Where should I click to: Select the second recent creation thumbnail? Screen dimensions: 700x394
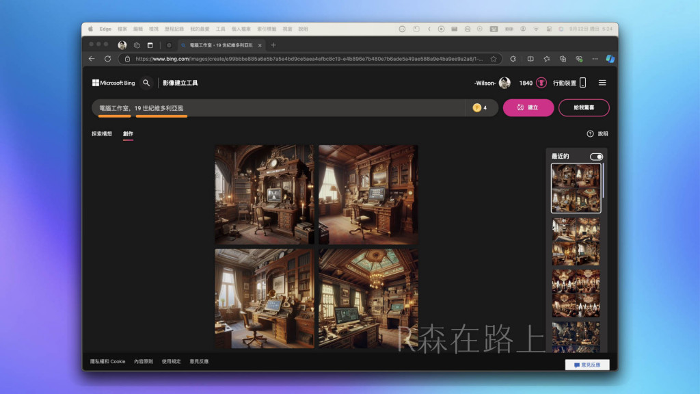pos(576,241)
